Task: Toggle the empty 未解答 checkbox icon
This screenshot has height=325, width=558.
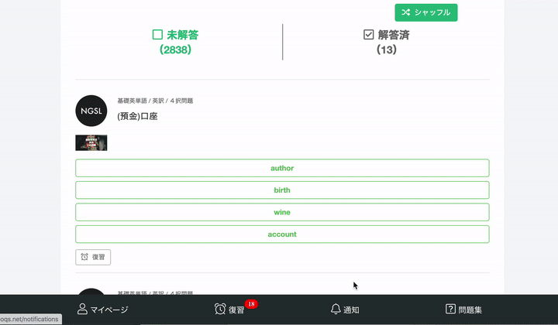Action: (x=157, y=35)
